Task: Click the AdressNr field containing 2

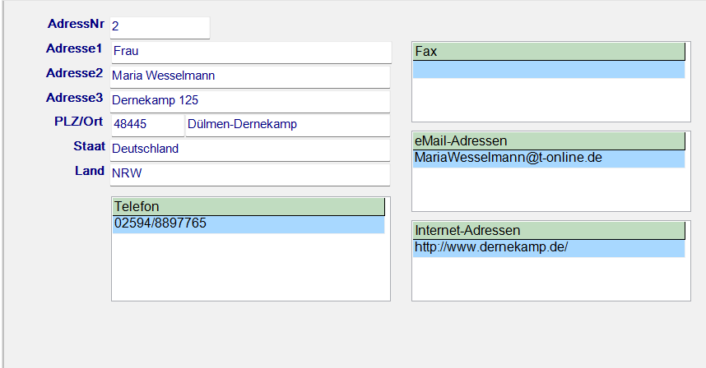Action: [160, 27]
